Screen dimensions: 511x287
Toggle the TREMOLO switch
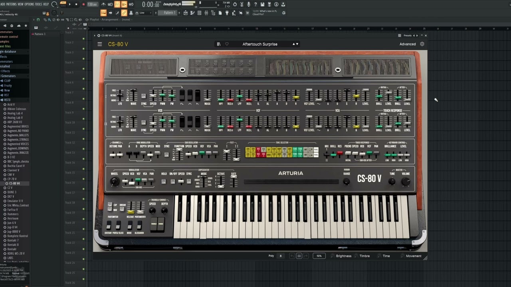(154, 224)
